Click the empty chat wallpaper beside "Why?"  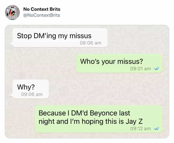(x=100, y=89)
